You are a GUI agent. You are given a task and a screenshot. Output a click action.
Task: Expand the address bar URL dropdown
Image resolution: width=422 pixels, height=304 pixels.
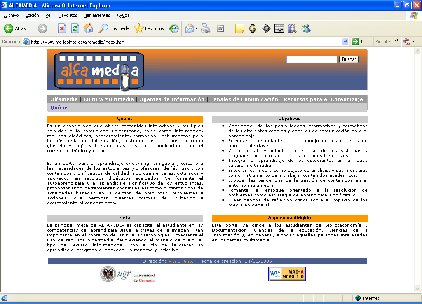(x=345, y=42)
